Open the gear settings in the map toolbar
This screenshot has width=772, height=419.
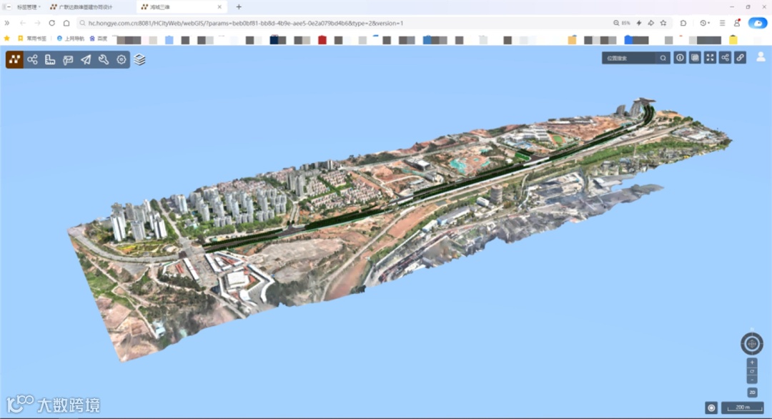pos(121,59)
